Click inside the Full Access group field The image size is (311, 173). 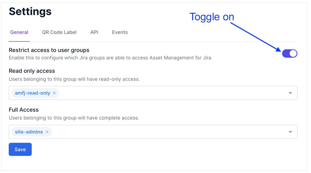click(153, 132)
